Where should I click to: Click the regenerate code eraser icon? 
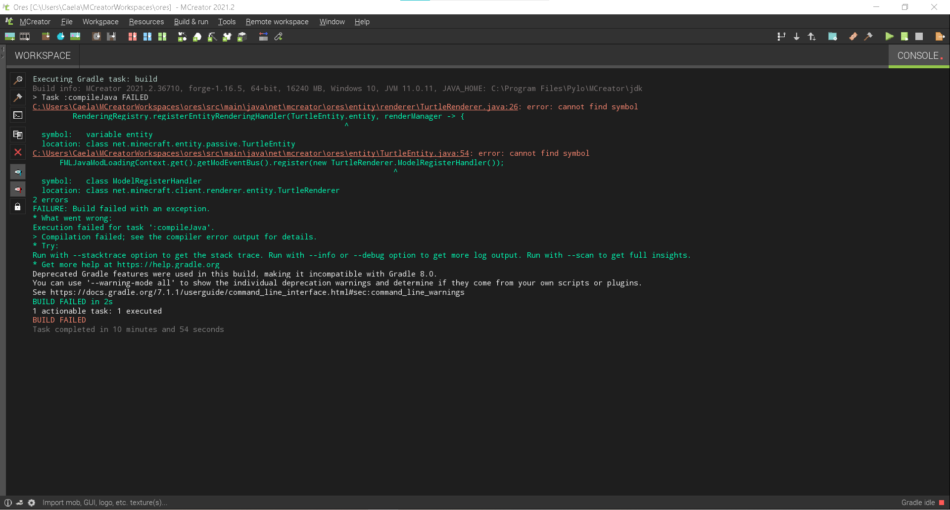coord(854,37)
